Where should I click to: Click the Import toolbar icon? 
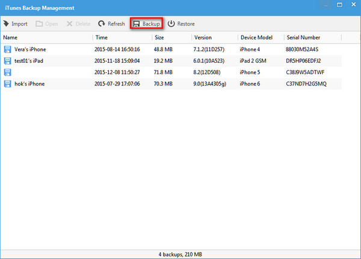(x=7, y=24)
